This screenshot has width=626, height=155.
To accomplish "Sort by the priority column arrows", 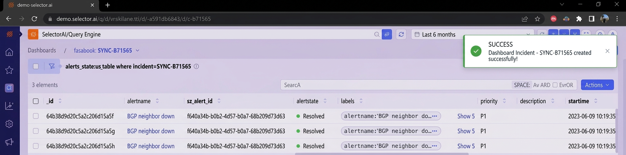I will click(504, 101).
